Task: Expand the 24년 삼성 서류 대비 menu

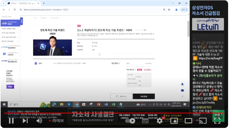Action: (11, 33)
